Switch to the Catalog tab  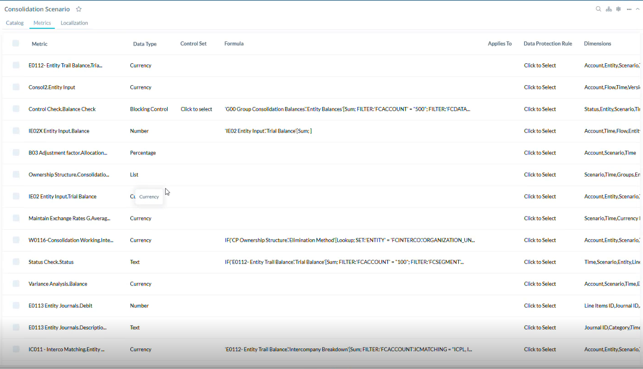15,23
